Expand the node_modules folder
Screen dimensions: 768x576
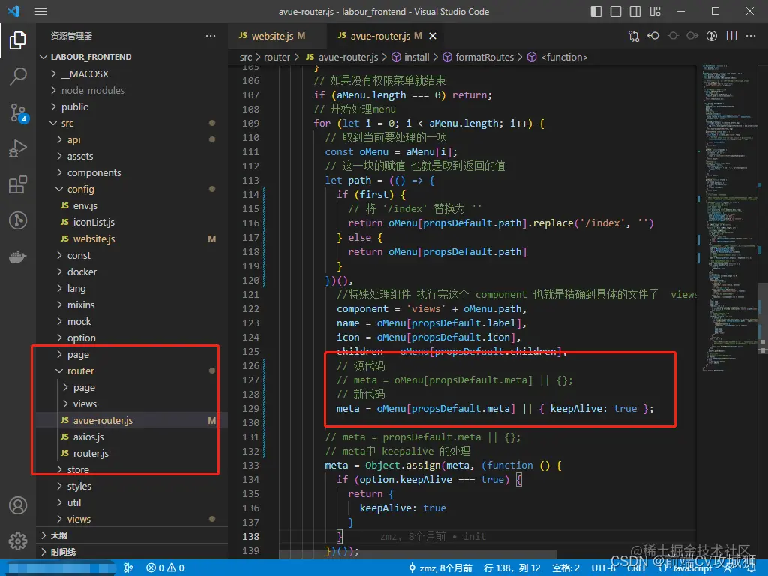click(132, 90)
